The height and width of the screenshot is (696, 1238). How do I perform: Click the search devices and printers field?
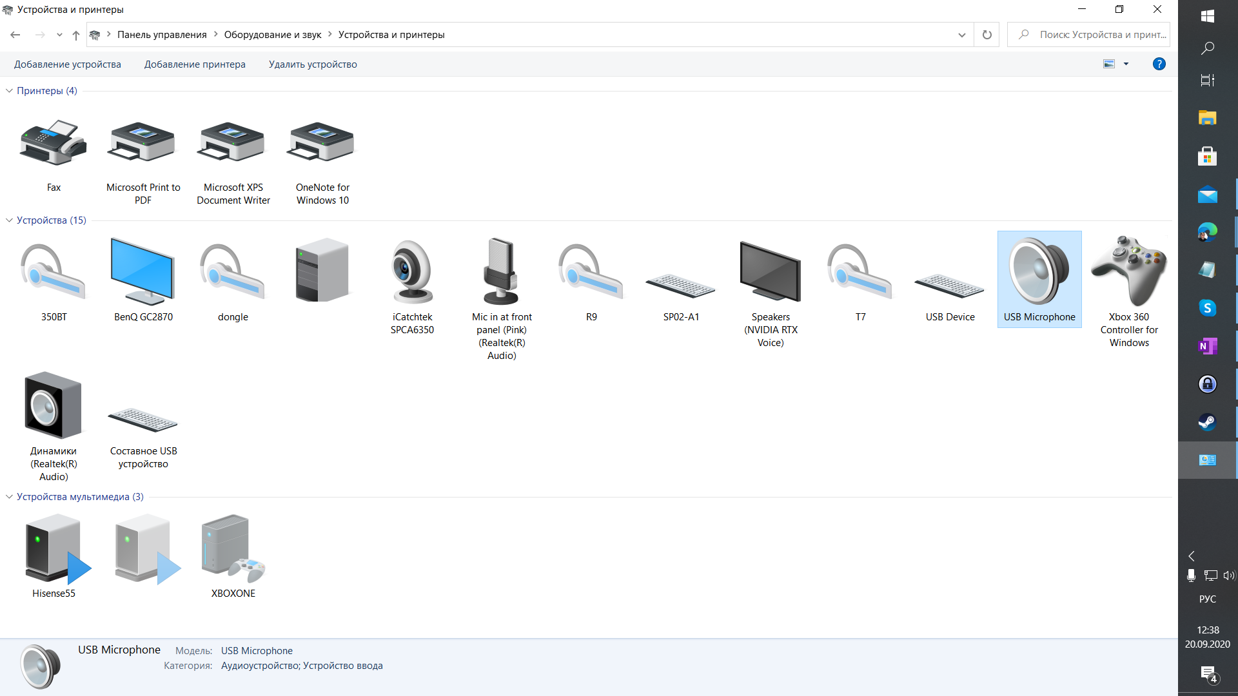[1088, 35]
